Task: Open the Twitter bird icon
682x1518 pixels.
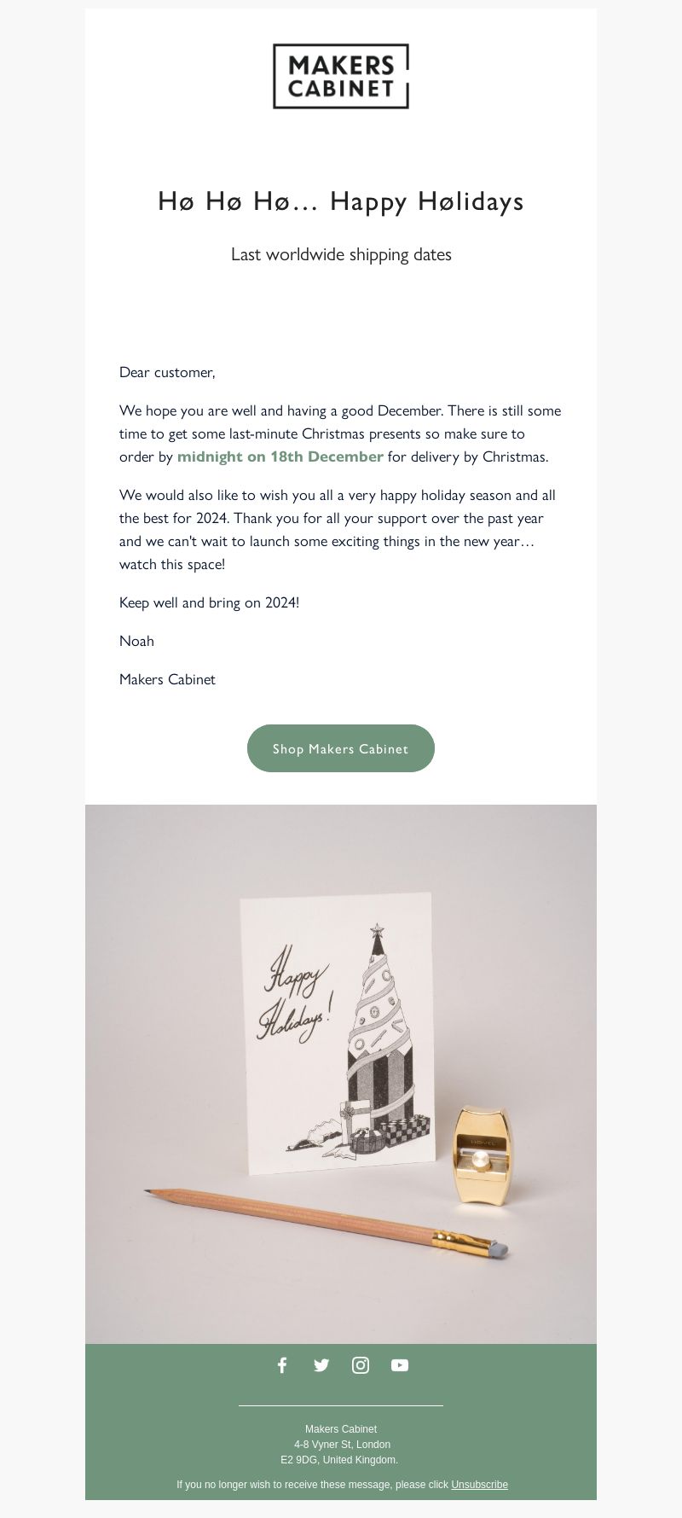Action: (x=321, y=1364)
